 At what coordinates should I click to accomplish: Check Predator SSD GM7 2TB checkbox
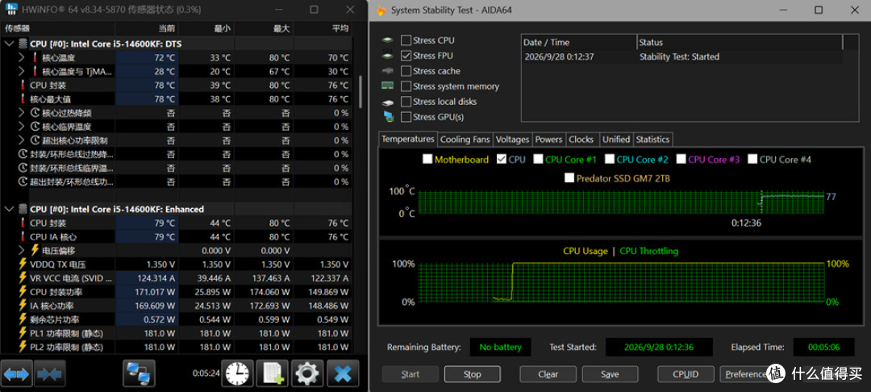(x=569, y=178)
